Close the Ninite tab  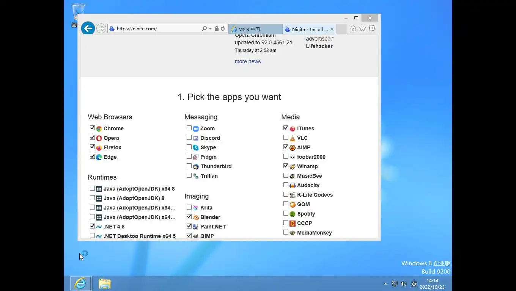pos(332,29)
